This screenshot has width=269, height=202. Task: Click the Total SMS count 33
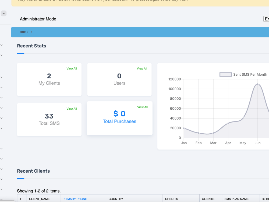coord(49,116)
